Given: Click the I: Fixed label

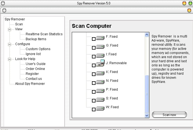Looking at the screenshot, I should pos(111,54).
